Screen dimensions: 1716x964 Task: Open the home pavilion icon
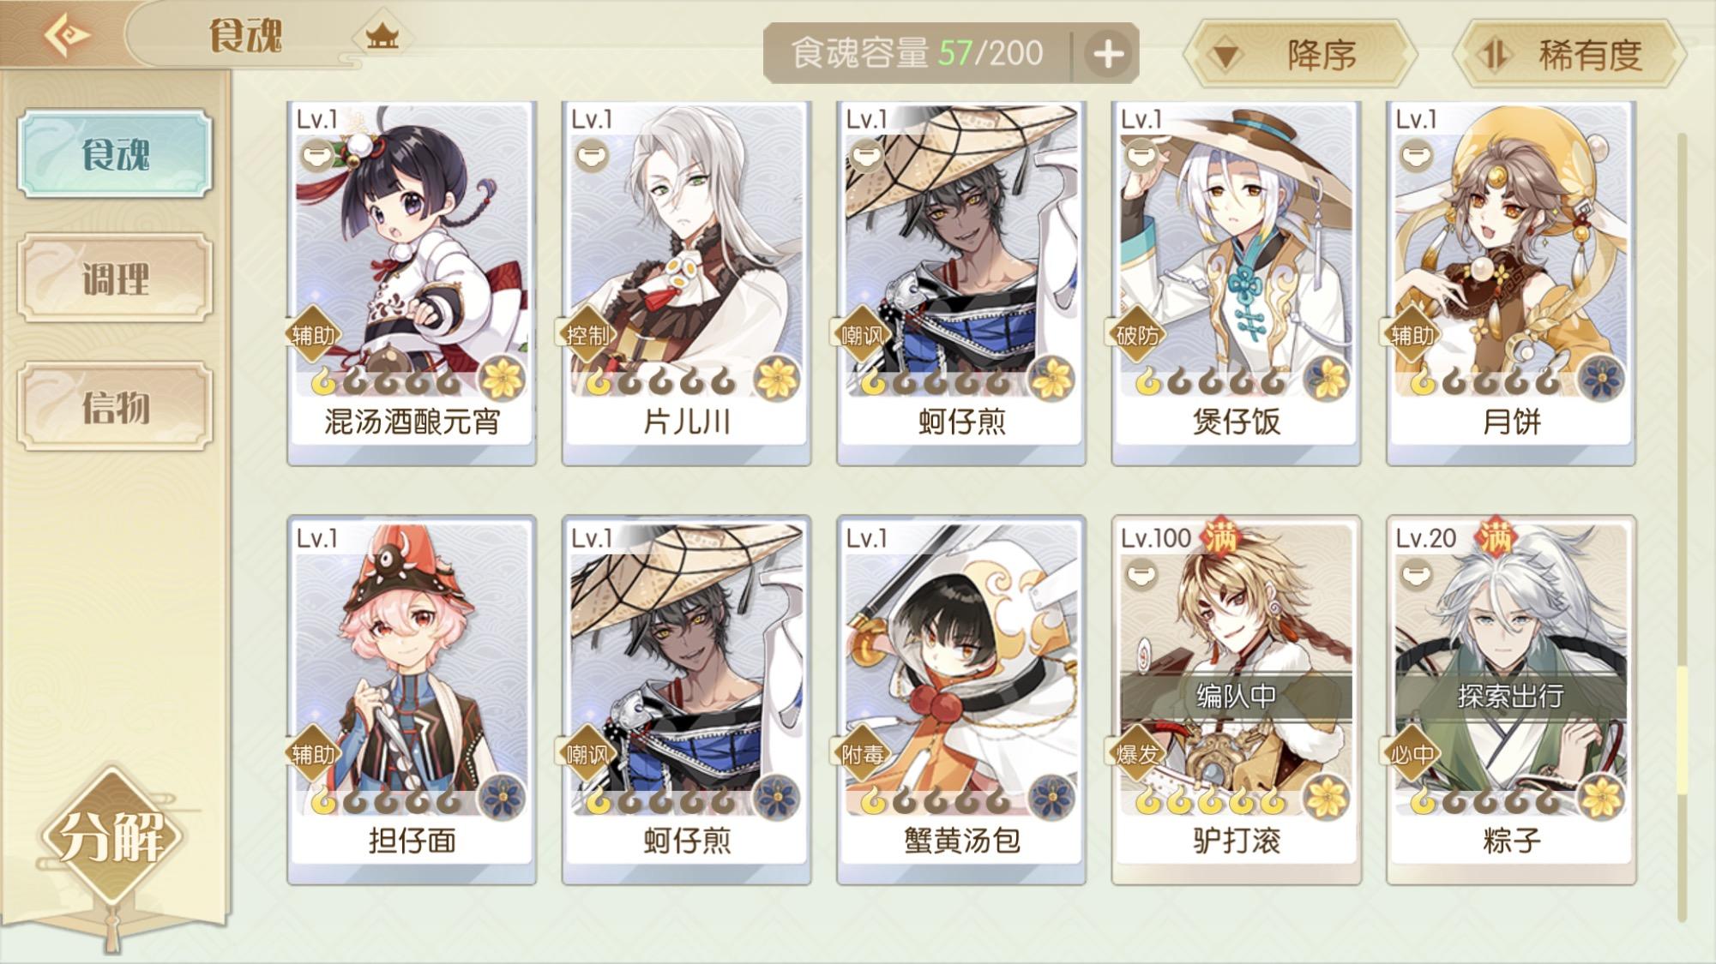point(382,37)
